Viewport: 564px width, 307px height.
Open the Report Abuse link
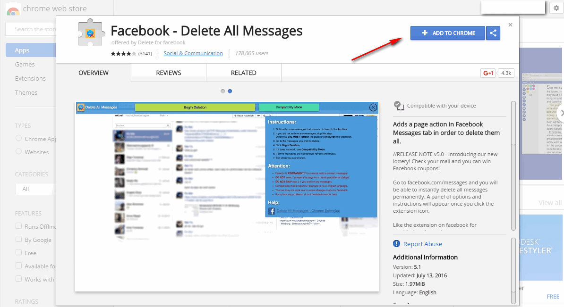click(423, 244)
